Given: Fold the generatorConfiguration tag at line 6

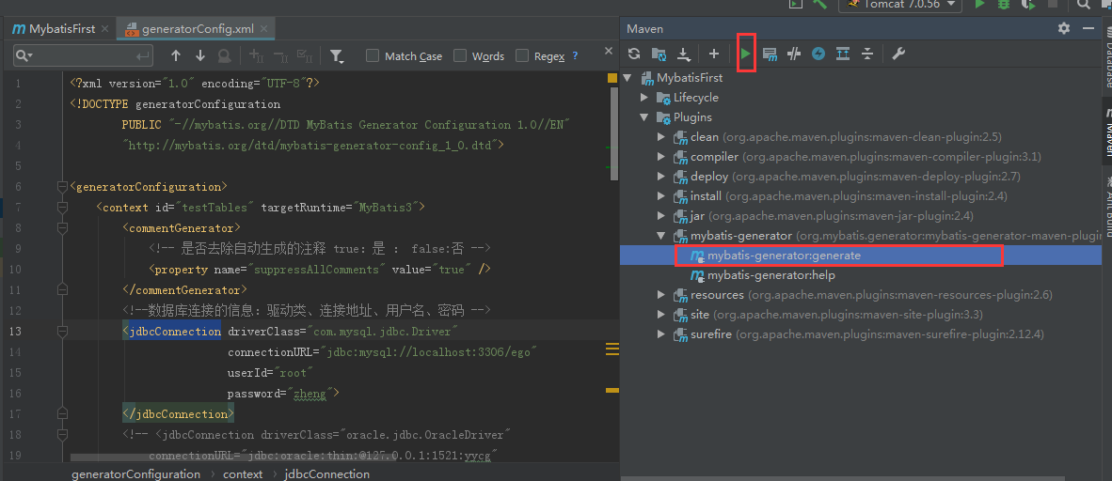Looking at the screenshot, I should [62, 187].
